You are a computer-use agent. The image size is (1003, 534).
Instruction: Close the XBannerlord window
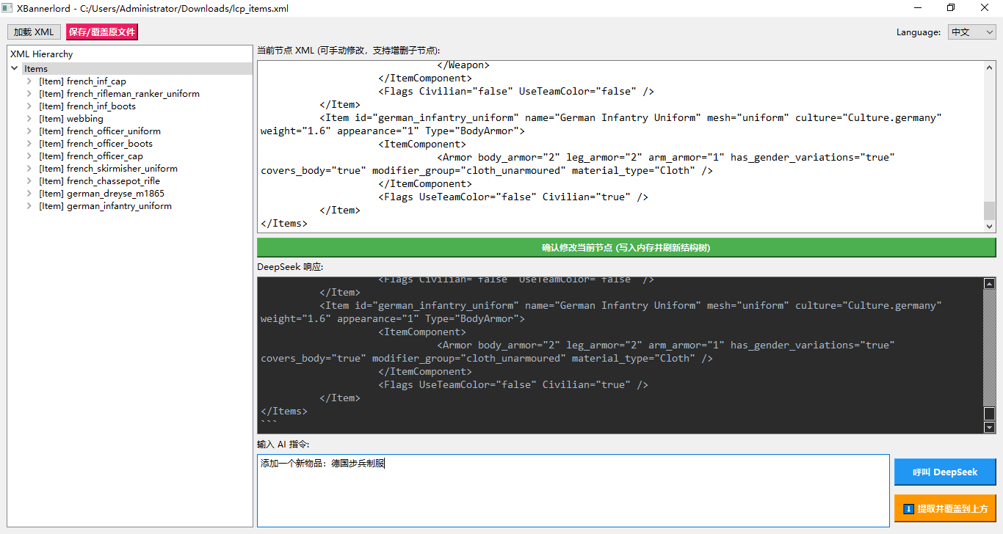985,7
